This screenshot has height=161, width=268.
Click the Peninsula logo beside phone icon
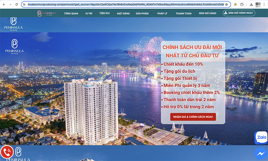18,154
